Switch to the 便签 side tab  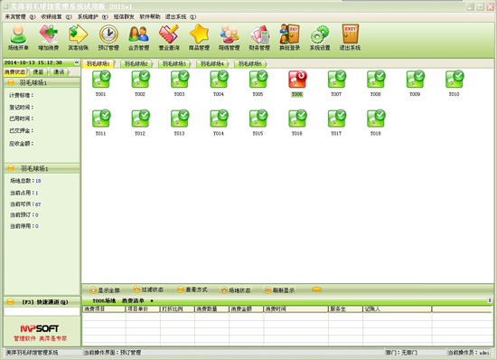point(38,72)
